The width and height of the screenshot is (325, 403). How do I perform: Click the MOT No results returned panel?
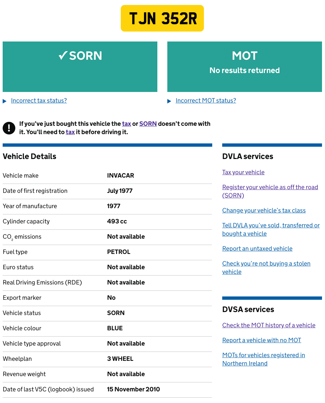[x=244, y=67]
